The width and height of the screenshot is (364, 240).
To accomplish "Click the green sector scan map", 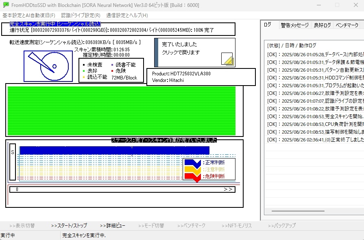I will (x=122, y=111).
